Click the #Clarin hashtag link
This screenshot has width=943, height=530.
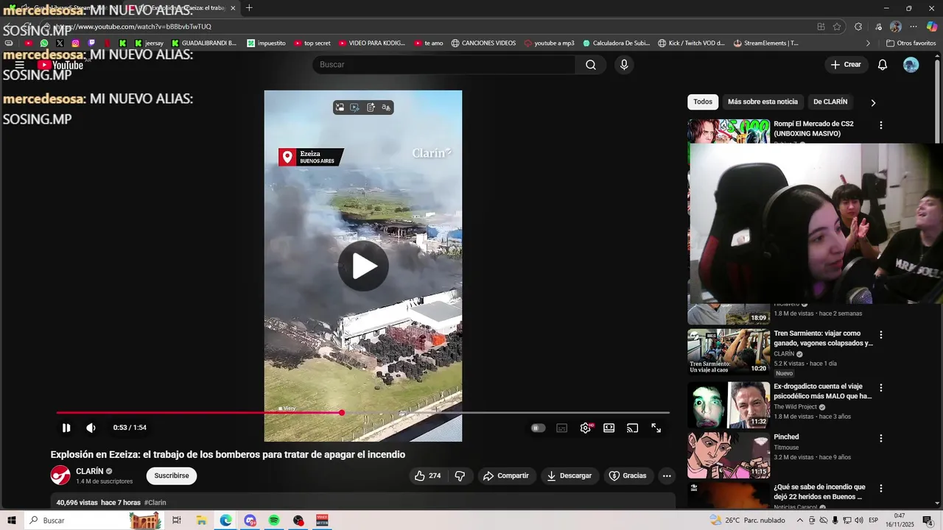(x=155, y=503)
